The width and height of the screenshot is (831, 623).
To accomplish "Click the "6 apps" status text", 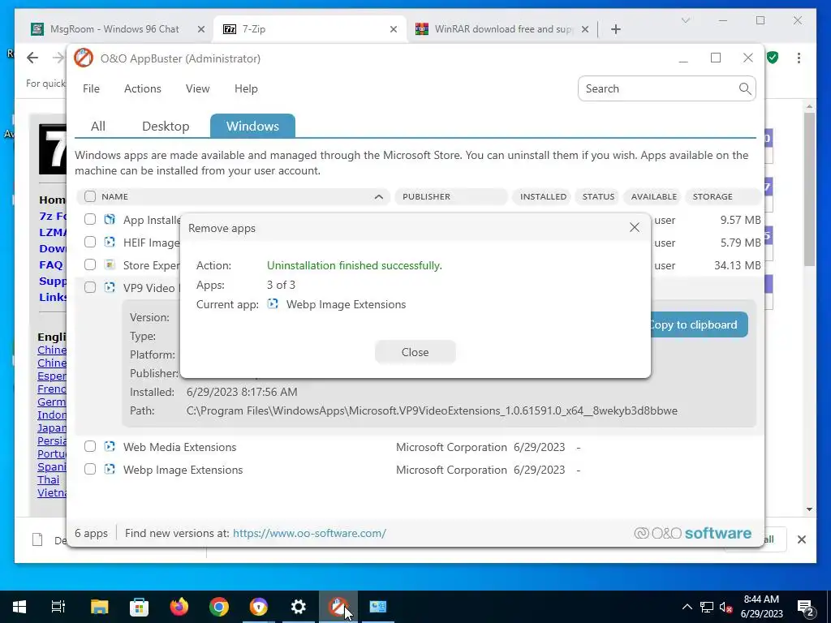I will click(91, 533).
